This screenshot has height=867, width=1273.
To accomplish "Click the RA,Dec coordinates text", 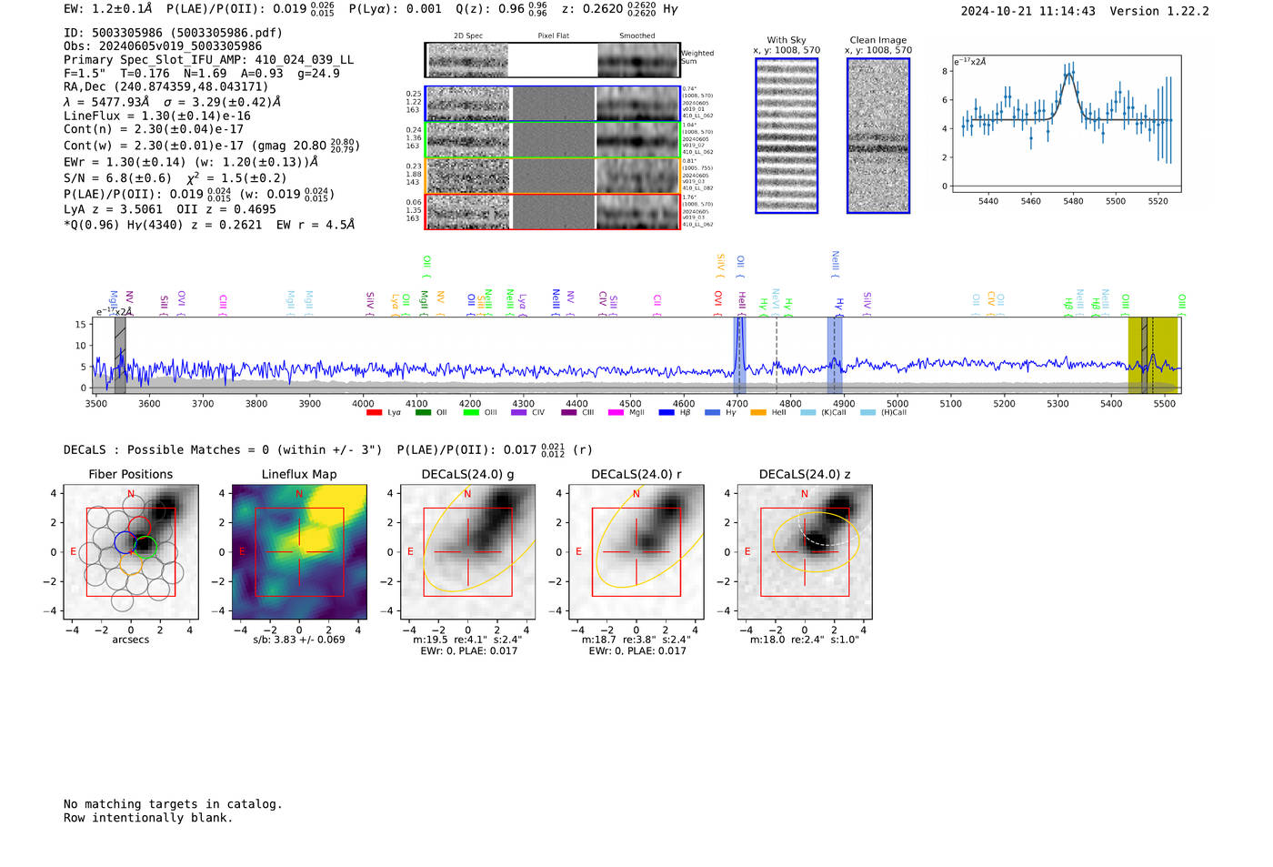I will point(165,87).
